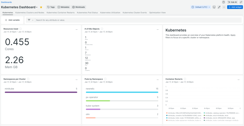Open ellipsis menu on # of K8s Objects widget
Viewport: 244px width, 126px height.
(158, 29)
